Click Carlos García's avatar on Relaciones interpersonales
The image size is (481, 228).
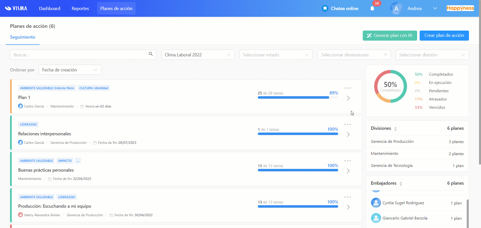pyautogui.click(x=21, y=142)
